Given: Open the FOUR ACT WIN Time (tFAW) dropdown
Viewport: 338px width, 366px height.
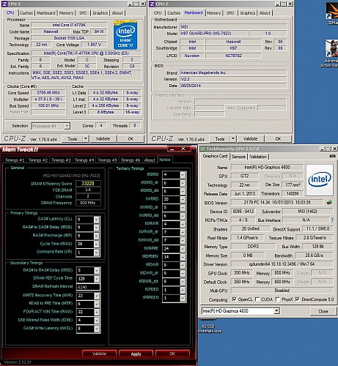Looking at the screenshot, I should point(97,312).
